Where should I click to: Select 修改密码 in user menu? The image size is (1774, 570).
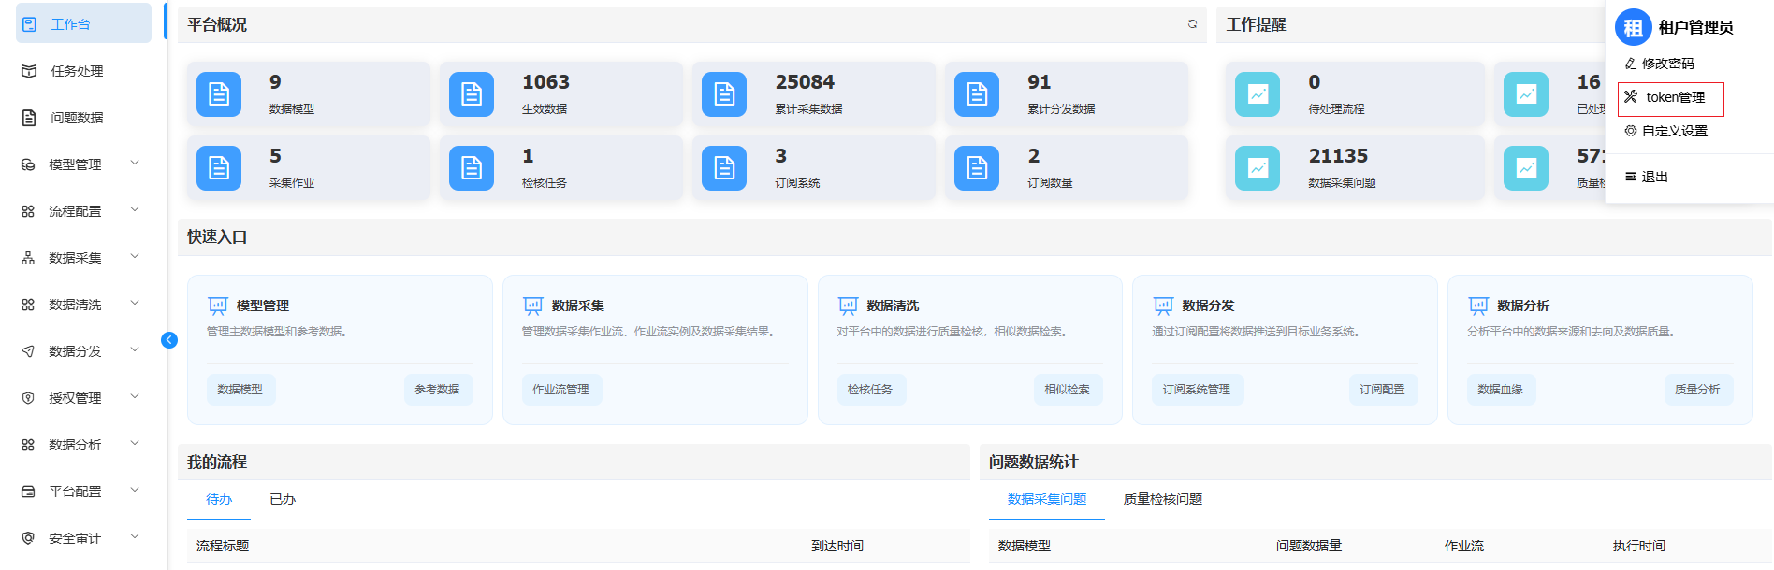1666,64
